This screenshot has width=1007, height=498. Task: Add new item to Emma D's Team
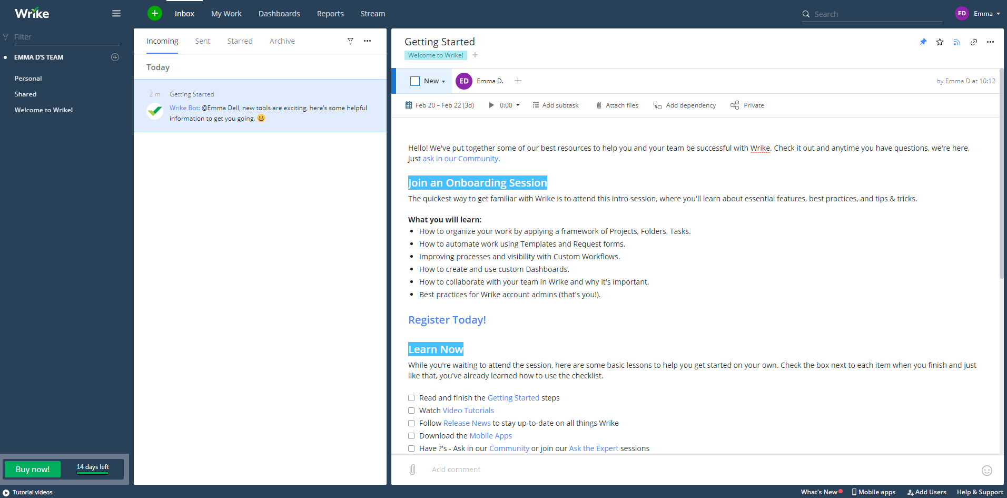pyautogui.click(x=115, y=57)
